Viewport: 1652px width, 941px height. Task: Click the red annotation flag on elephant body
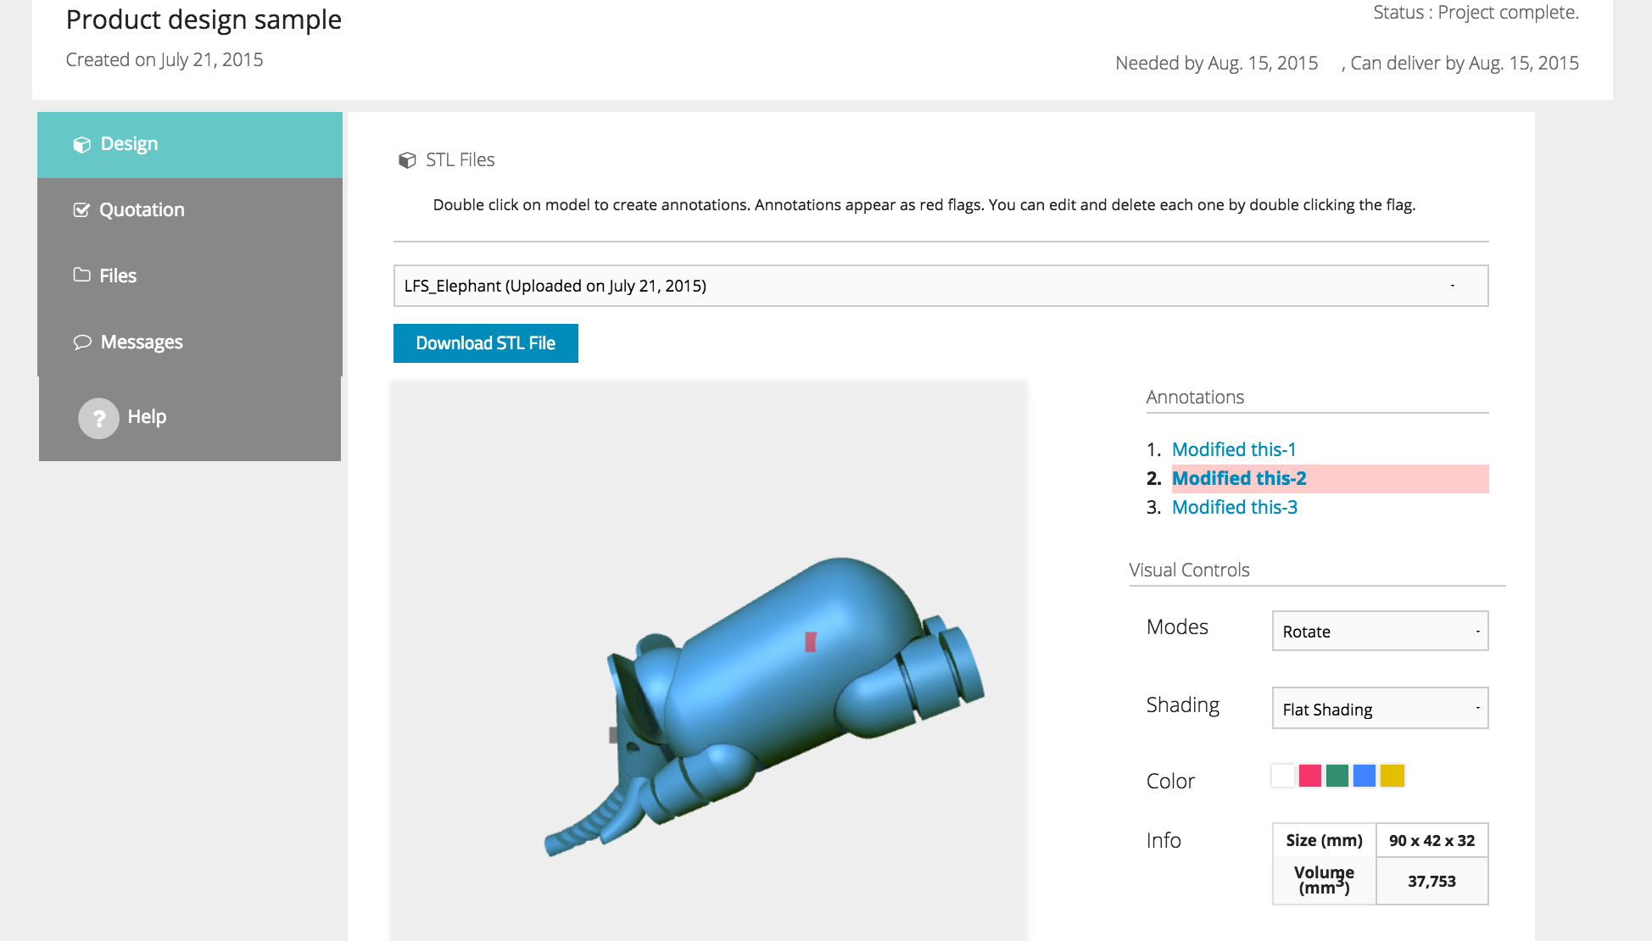(x=810, y=642)
